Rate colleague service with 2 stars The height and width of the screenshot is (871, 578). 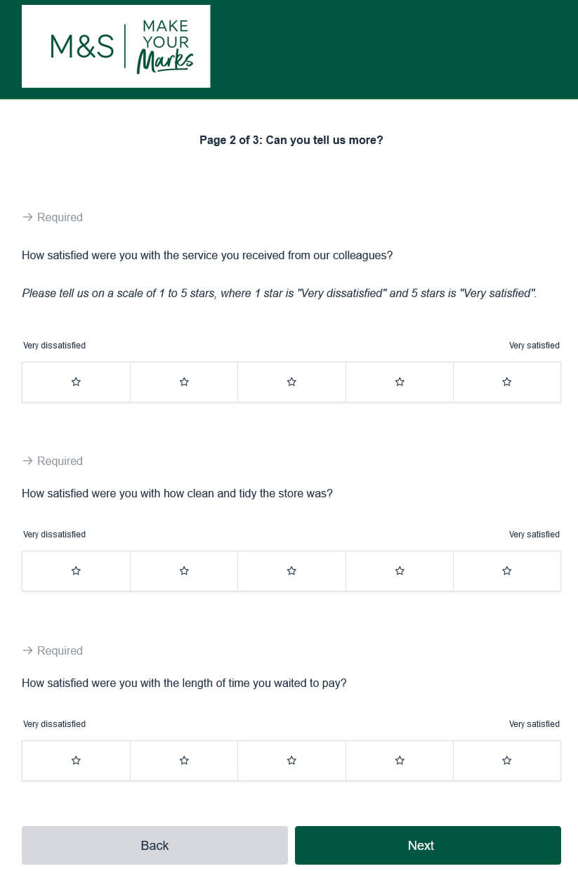click(x=183, y=381)
